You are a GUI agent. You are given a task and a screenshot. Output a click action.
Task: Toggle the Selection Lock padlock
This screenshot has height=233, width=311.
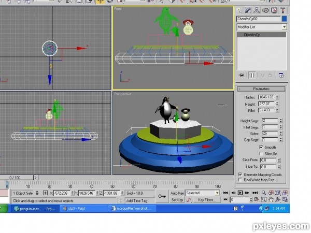coord(37,193)
